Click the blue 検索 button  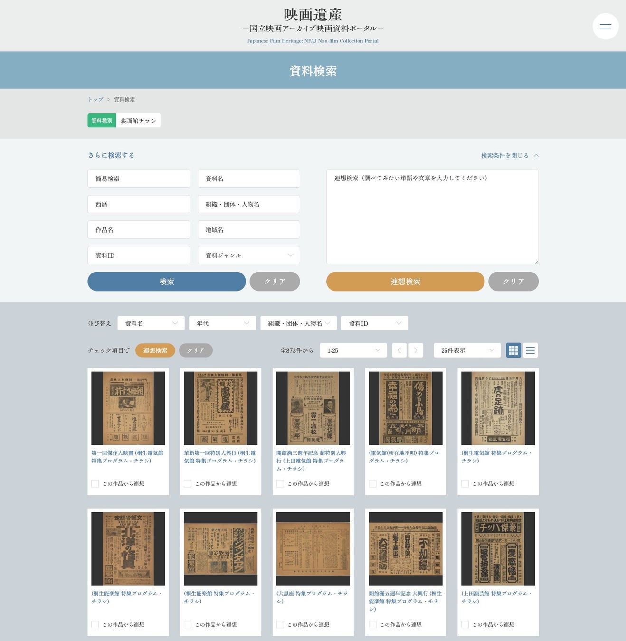pyautogui.click(x=166, y=281)
